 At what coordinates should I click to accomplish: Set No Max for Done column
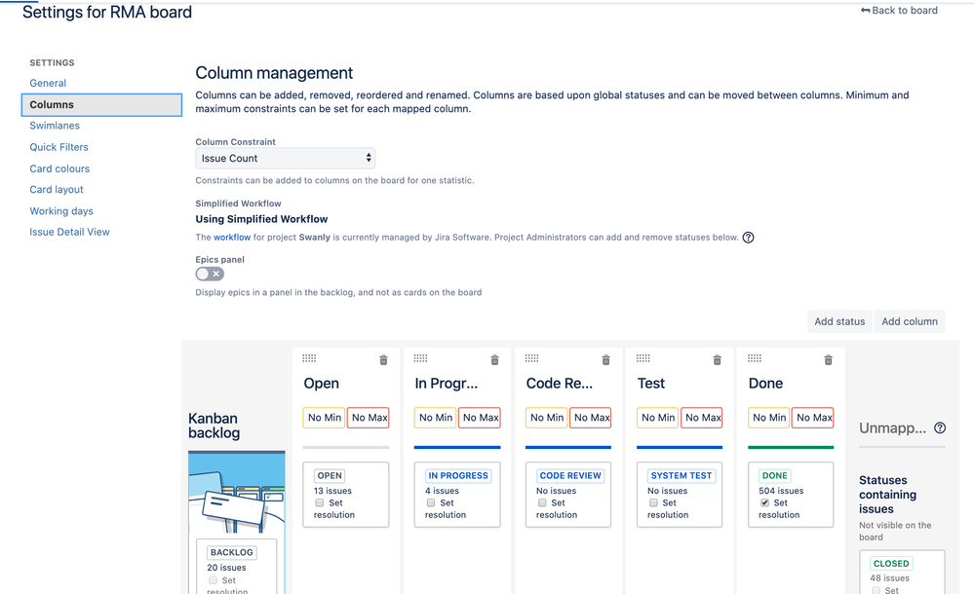(813, 418)
